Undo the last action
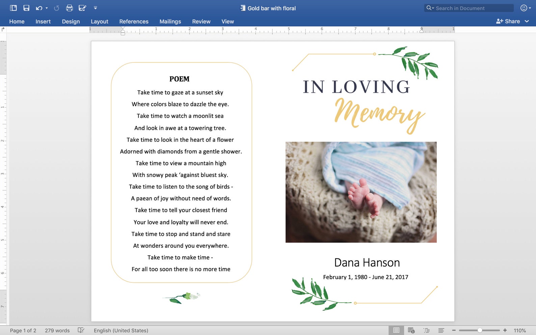Image resolution: width=536 pixels, height=335 pixels. [x=39, y=8]
